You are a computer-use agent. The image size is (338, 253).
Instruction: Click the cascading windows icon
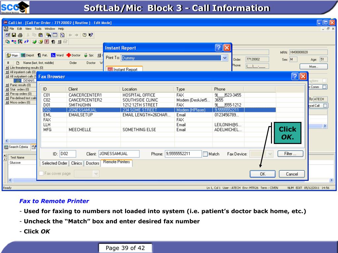pos(8,42)
